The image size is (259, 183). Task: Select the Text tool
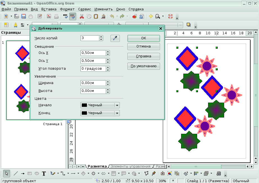(x=44, y=173)
